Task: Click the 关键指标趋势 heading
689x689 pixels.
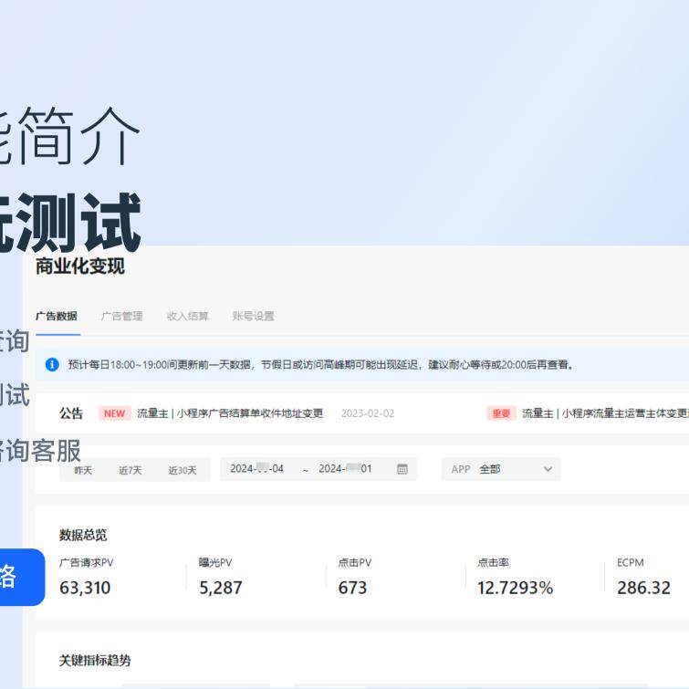Action: (95, 660)
